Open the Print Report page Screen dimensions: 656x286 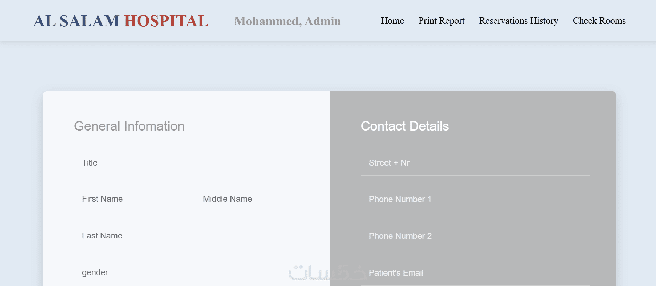pyautogui.click(x=441, y=21)
